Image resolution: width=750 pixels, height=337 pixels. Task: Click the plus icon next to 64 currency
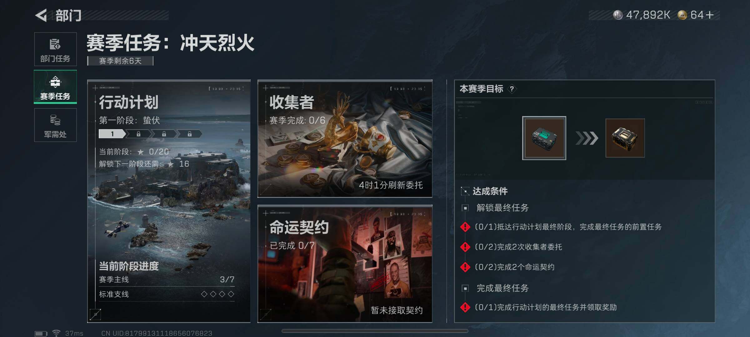(x=710, y=15)
